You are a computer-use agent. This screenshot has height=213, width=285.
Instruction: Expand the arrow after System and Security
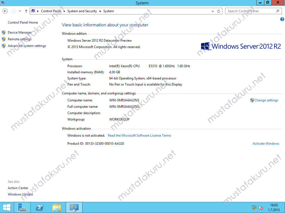pyautogui.click(x=100, y=11)
